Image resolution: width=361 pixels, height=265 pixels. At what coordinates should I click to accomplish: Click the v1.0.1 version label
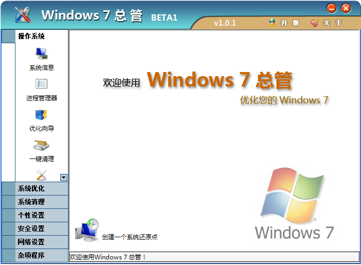coord(225,23)
